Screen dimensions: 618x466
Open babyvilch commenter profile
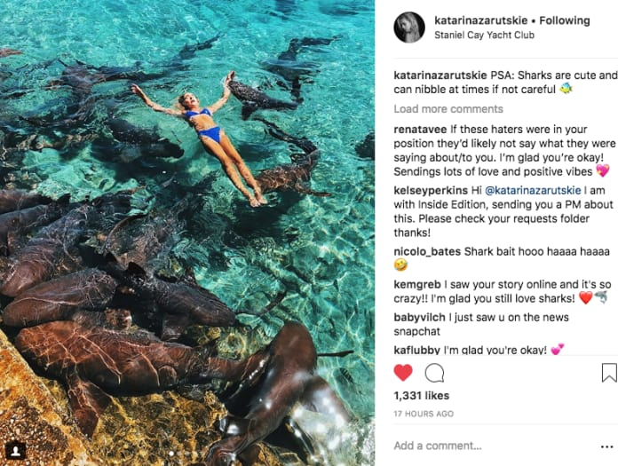click(419, 317)
